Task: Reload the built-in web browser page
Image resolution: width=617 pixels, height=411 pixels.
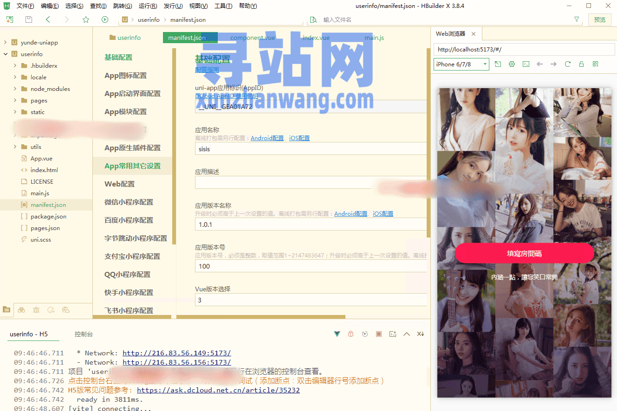Action: [567, 64]
